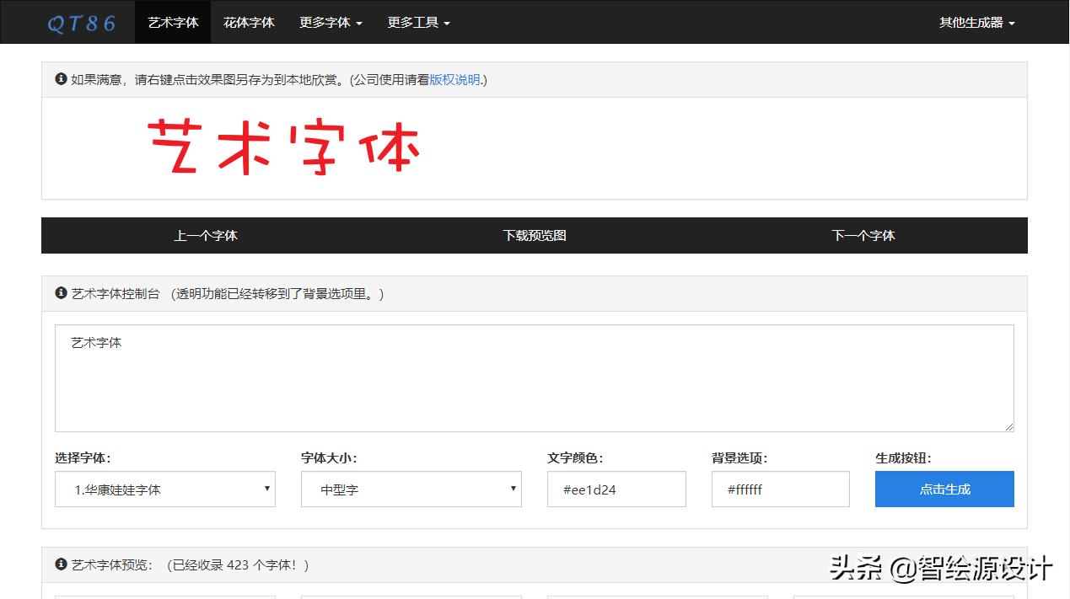Expand the 更多字体 menu
The height and width of the screenshot is (599, 1070).
[x=331, y=23]
